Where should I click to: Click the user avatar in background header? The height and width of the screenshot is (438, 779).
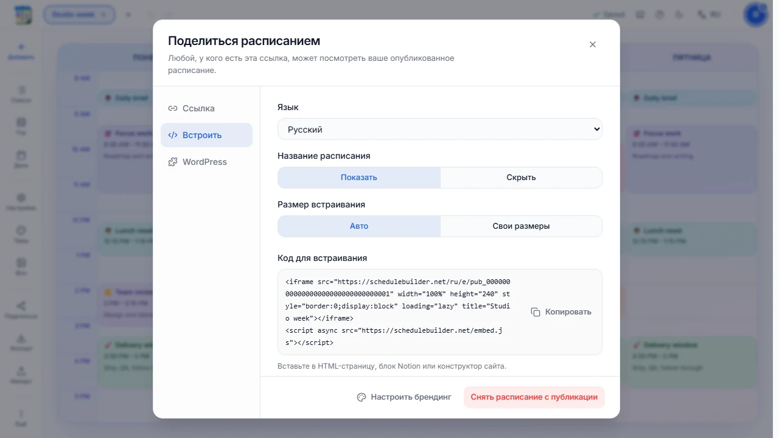pyautogui.click(x=755, y=15)
